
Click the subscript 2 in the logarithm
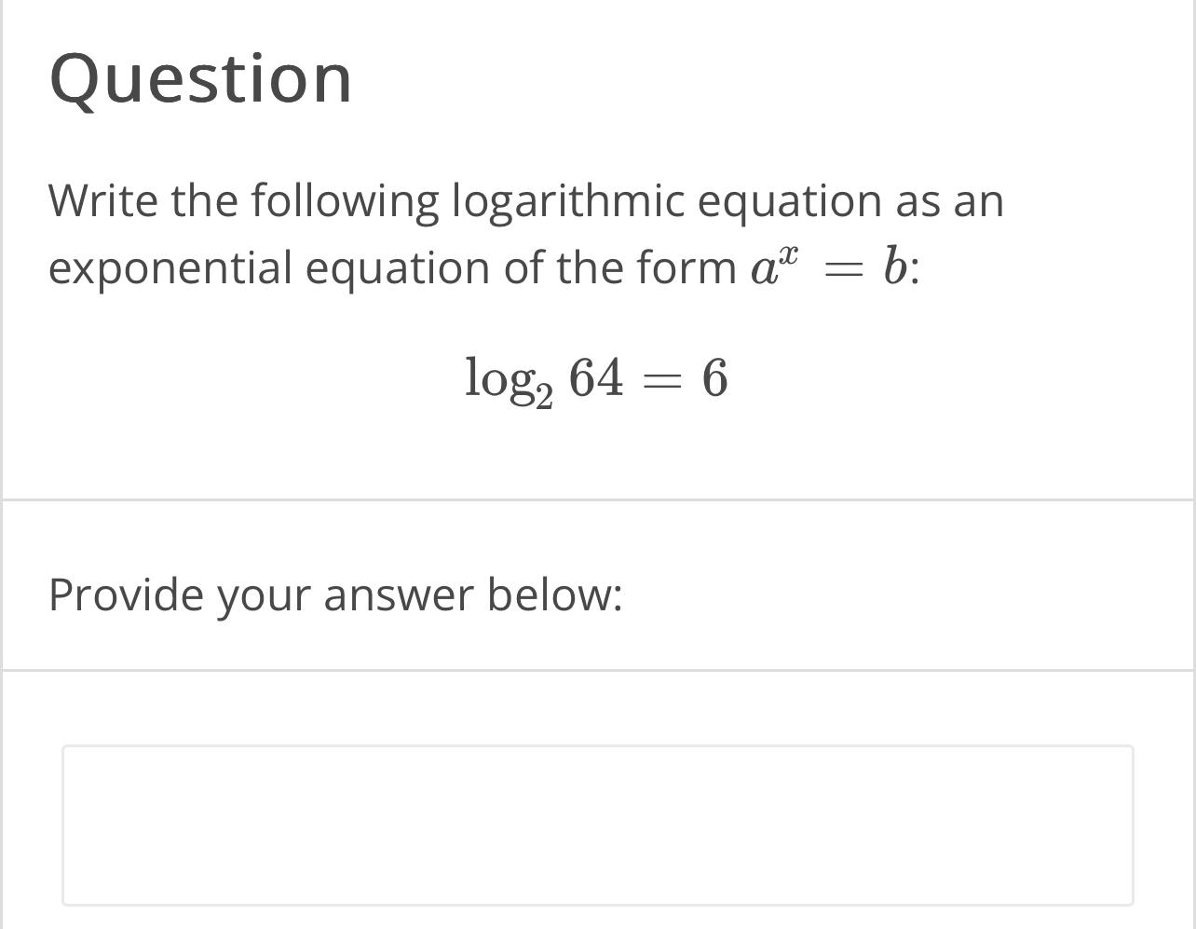[545, 396]
